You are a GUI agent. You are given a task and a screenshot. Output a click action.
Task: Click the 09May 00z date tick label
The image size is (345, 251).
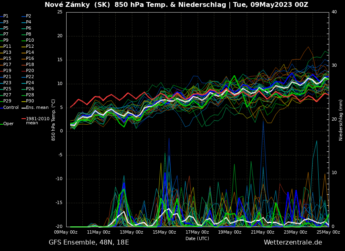click(66, 232)
